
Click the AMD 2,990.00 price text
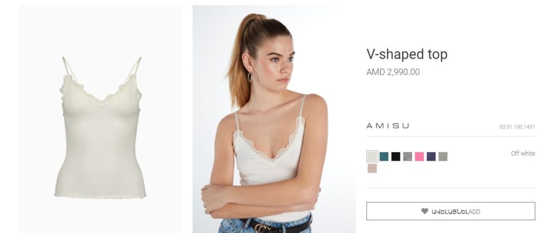[x=393, y=72]
